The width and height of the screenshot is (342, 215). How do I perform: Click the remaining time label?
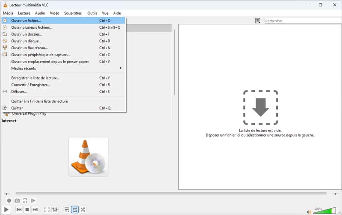click(336, 194)
